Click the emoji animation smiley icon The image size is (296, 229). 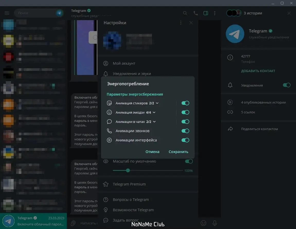tap(109, 112)
